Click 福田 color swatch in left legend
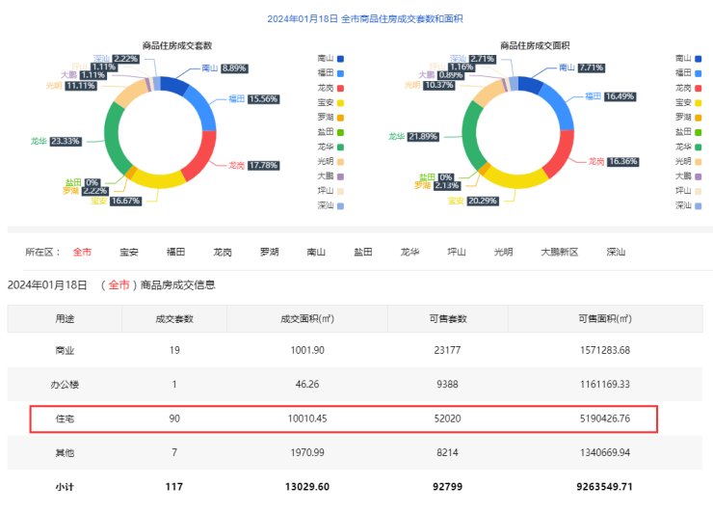Image resolution: width=713 pixels, height=513 pixels. (x=341, y=73)
